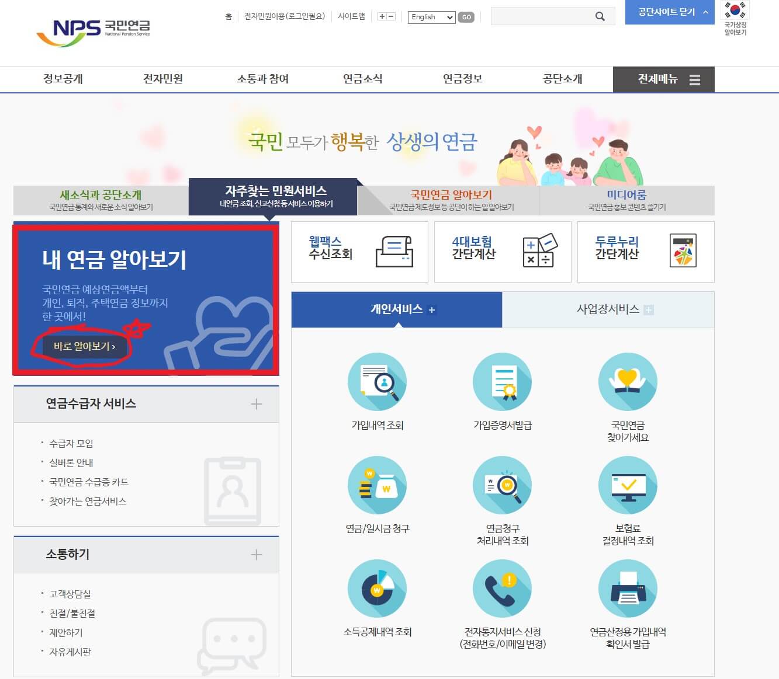The height and width of the screenshot is (679, 779).
Task: Open the 수급자 모임 link
Action: point(71,443)
